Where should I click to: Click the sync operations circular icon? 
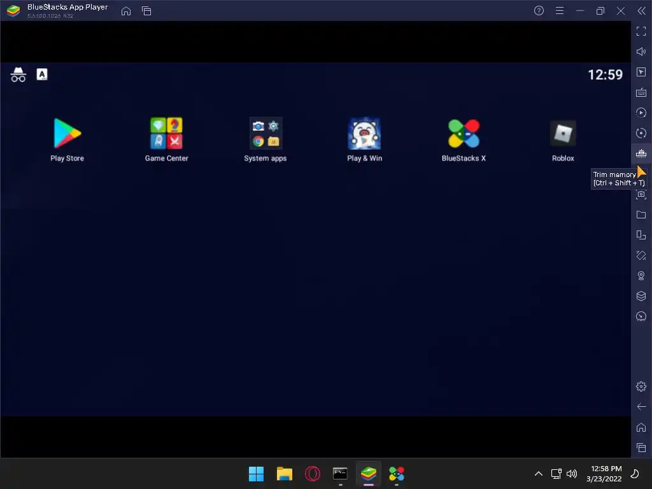pyautogui.click(x=641, y=133)
